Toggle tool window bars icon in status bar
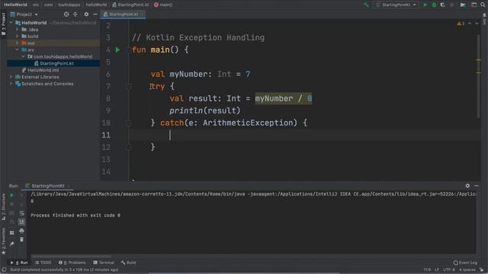 [4, 269]
